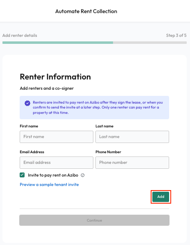Click the green filled part of progress bar
Image resolution: width=190 pixels, height=245 pixels.
click(x=58, y=43)
